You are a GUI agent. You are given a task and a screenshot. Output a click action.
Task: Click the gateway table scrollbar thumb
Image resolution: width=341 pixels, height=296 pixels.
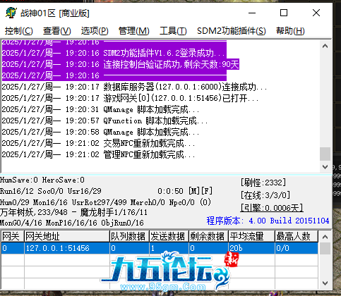click(x=325, y=249)
